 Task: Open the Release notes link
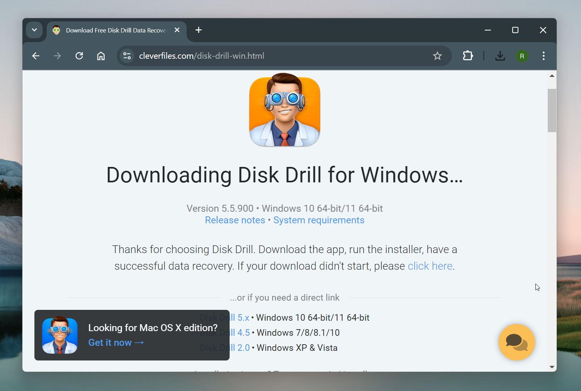point(235,220)
